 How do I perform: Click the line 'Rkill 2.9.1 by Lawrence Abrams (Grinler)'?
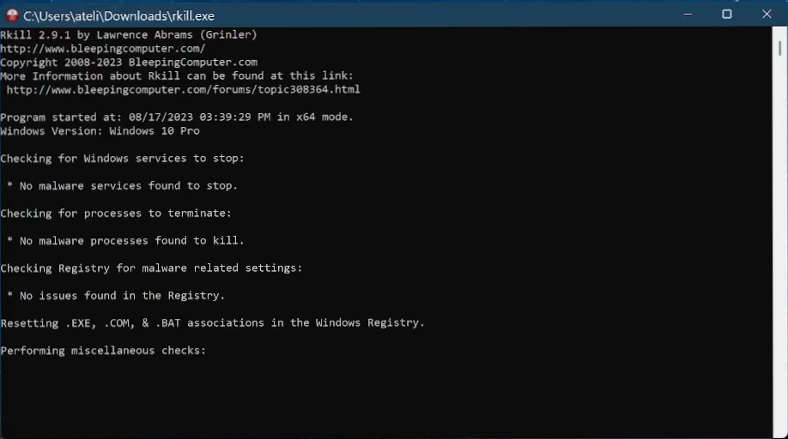point(129,34)
